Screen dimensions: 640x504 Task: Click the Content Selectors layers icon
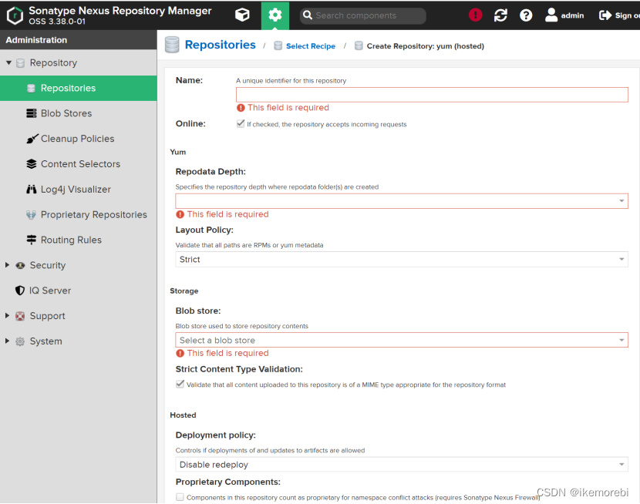coord(32,164)
